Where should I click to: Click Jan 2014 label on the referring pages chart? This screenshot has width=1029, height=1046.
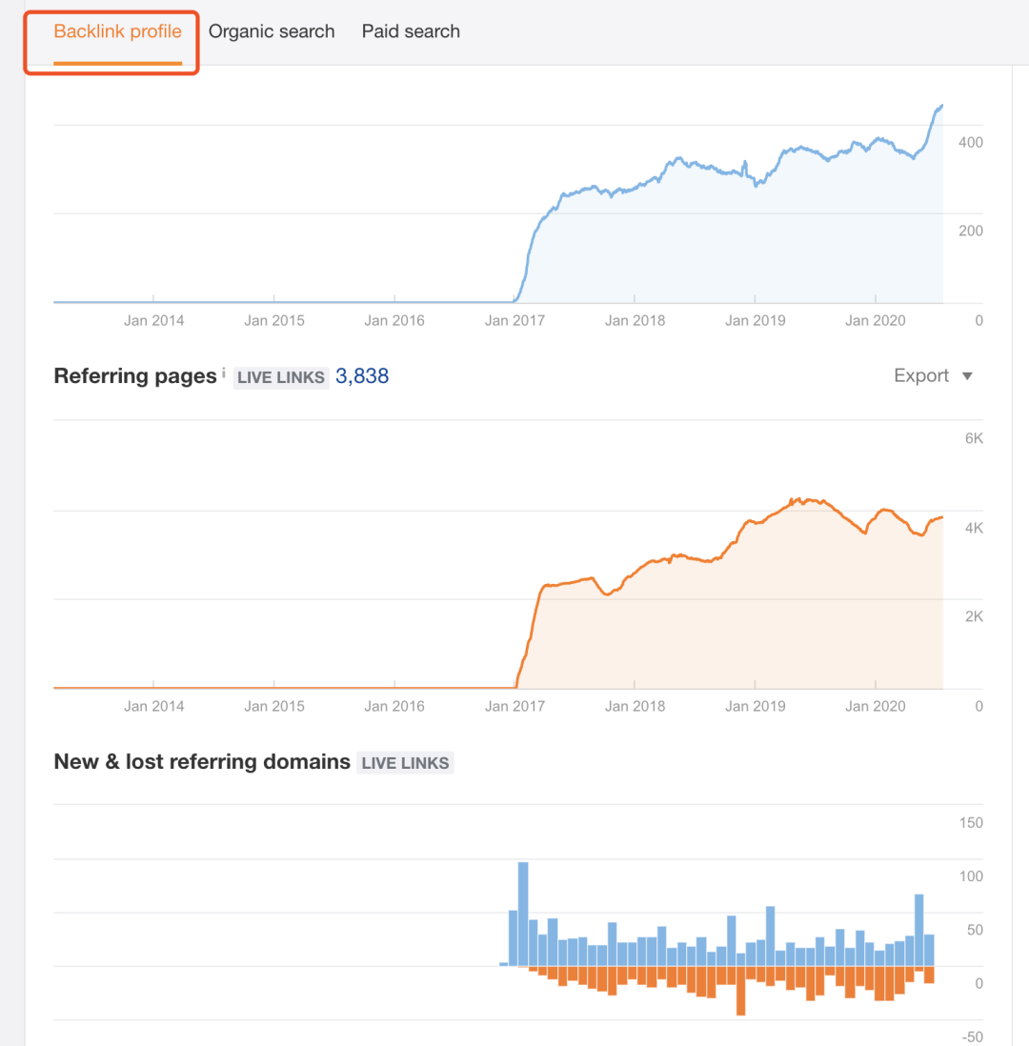(x=154, y=706)
